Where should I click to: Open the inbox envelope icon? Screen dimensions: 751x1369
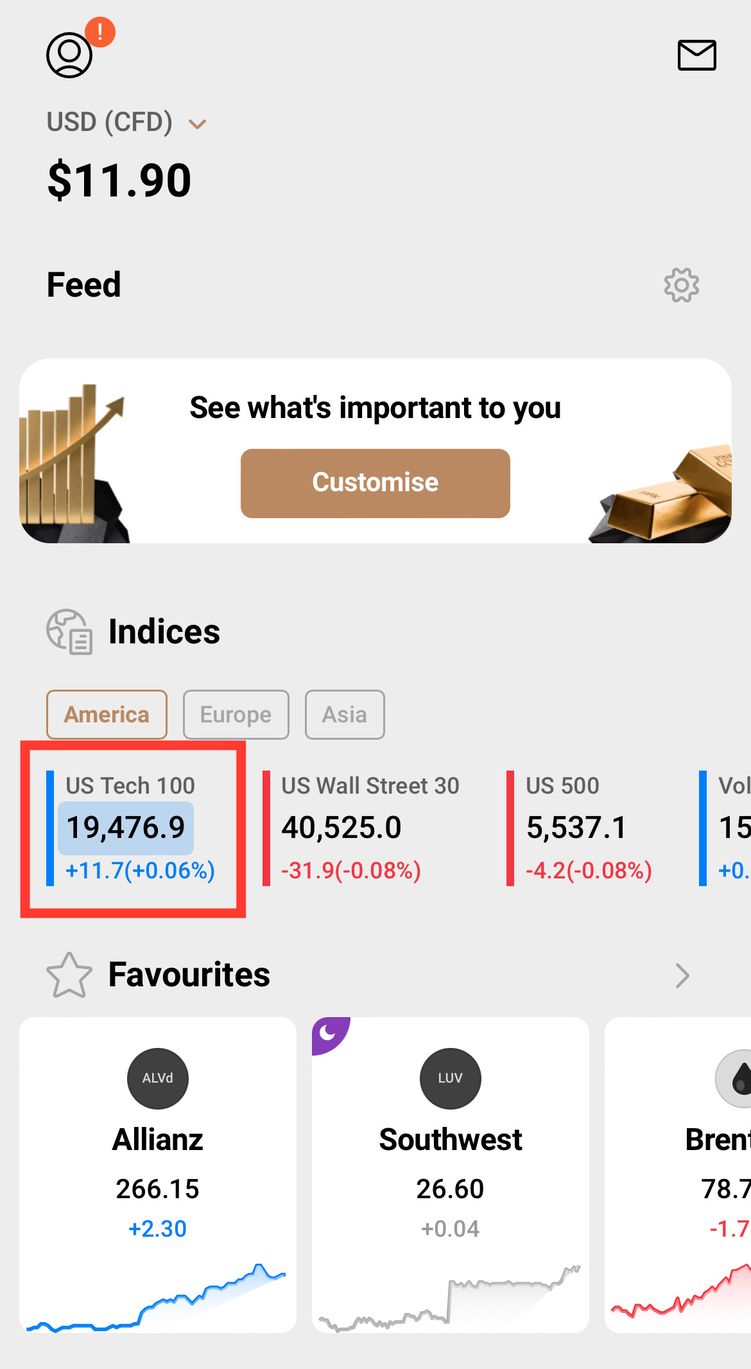(696, 55)
